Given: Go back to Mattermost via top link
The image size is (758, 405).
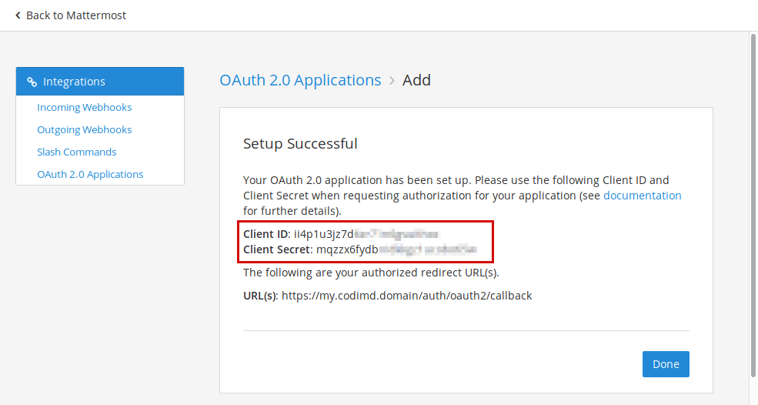Looking at the screenshot, I should pos(75,15).
